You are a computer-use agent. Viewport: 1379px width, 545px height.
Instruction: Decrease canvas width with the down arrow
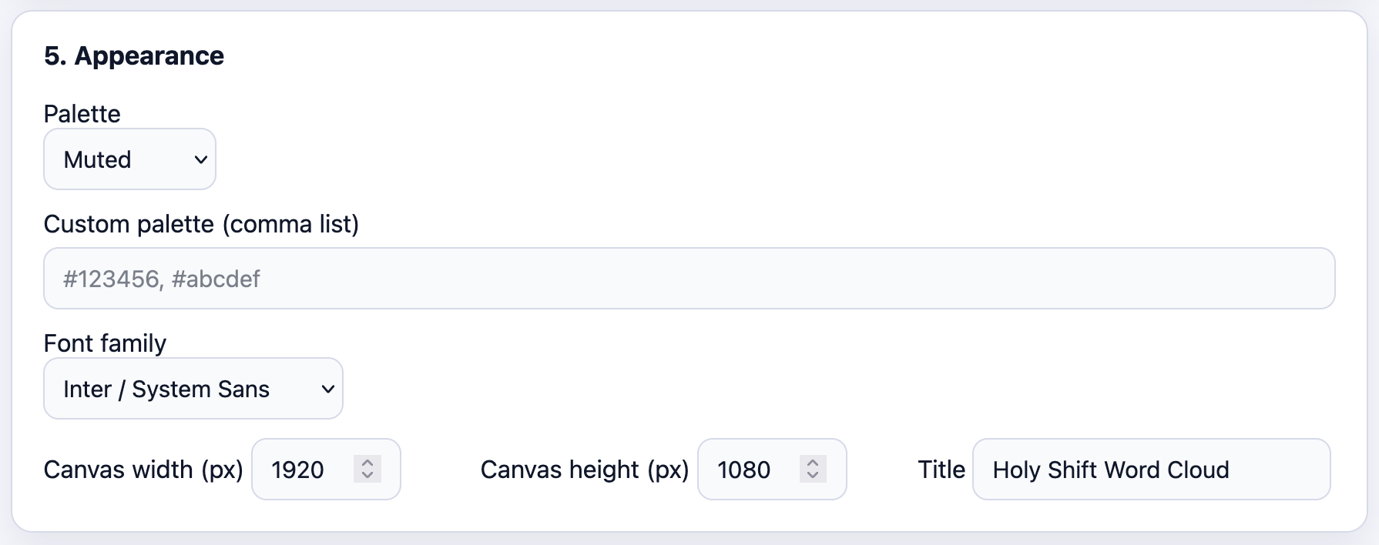click(x=367, y=475)
